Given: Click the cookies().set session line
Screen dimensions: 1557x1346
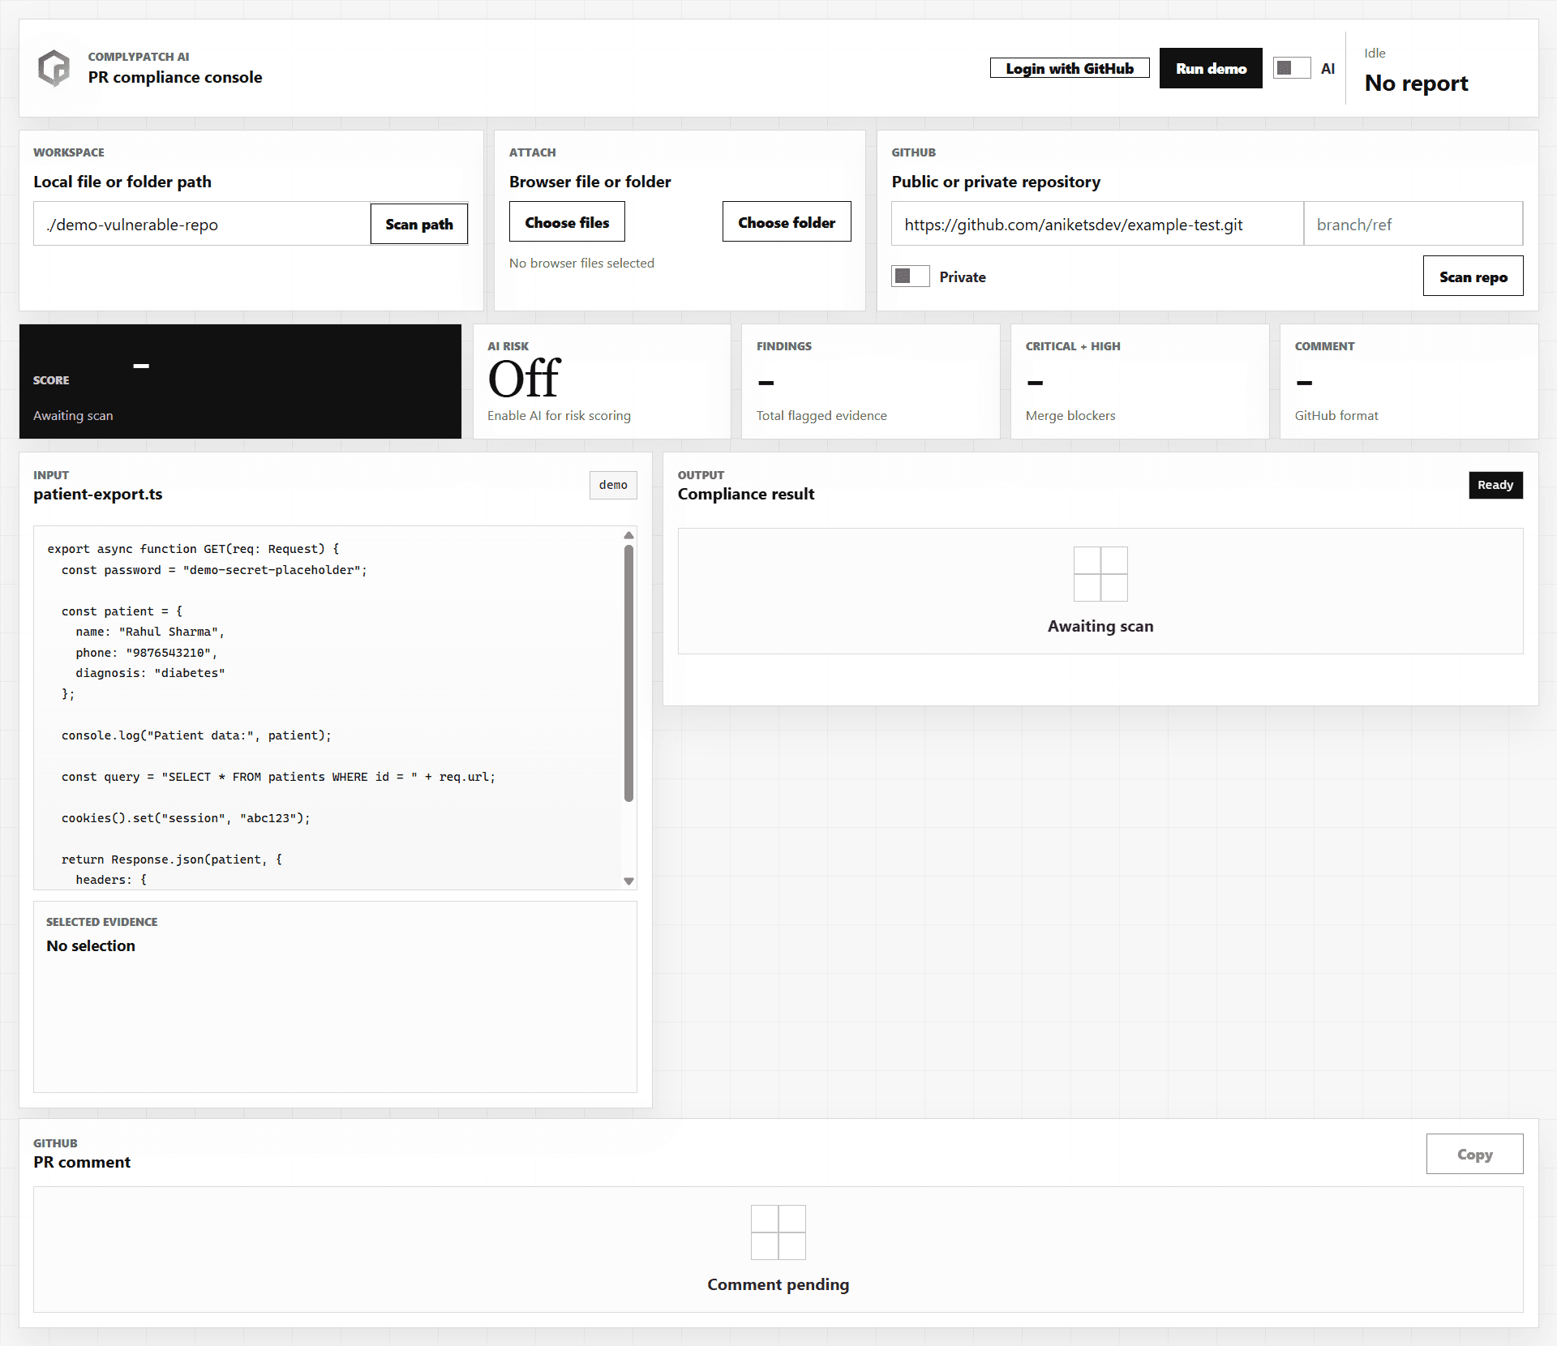Looking at the screenshot, I should [186, 818].
